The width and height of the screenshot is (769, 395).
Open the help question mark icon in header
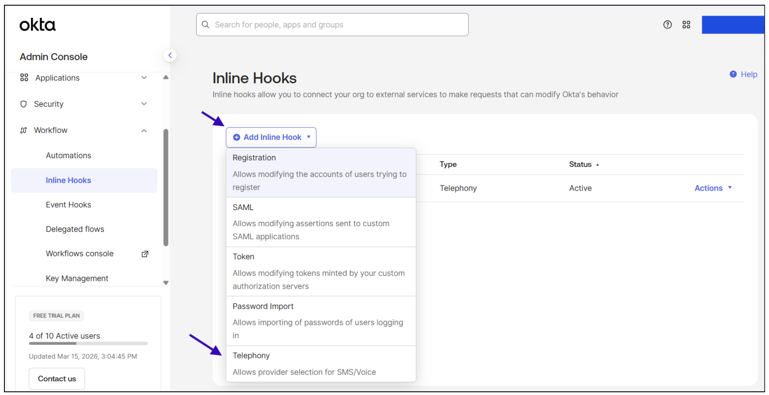pyautogui.click(x=668, y=25)
